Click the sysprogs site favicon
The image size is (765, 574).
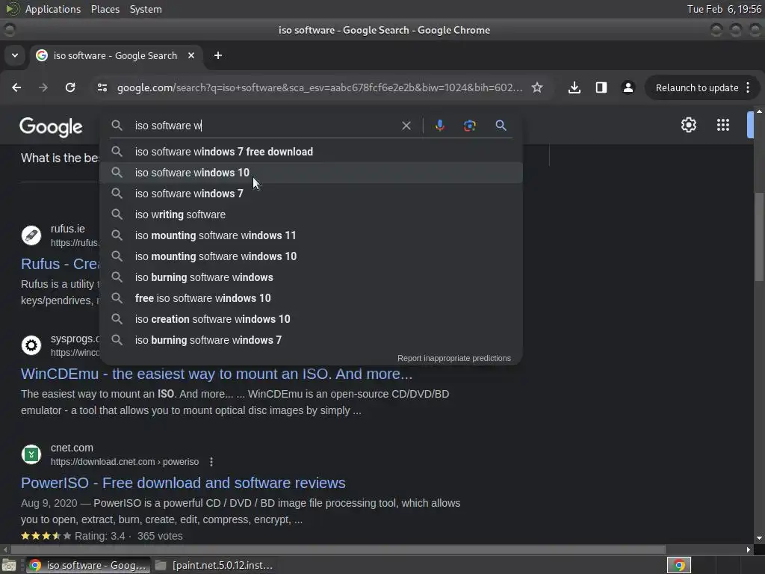pos(31,345)
